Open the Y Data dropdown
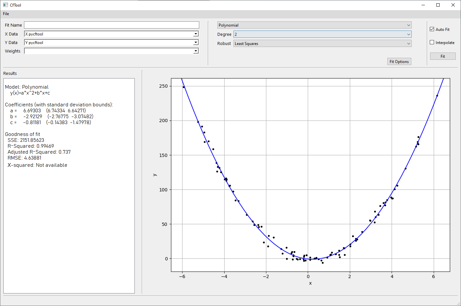 tap(196, 42)
